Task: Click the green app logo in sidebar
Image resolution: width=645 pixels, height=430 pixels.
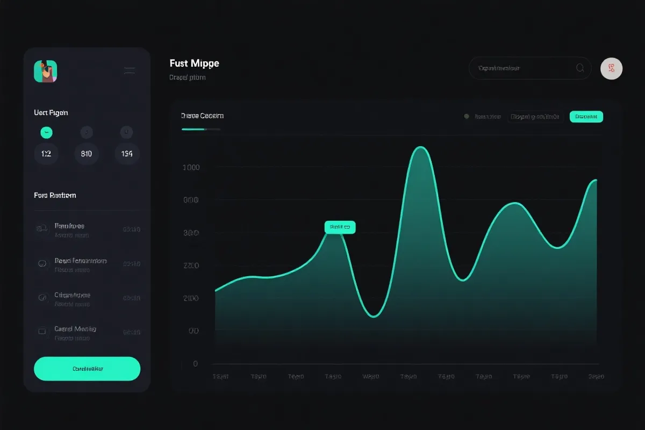Action: (46, 71)
